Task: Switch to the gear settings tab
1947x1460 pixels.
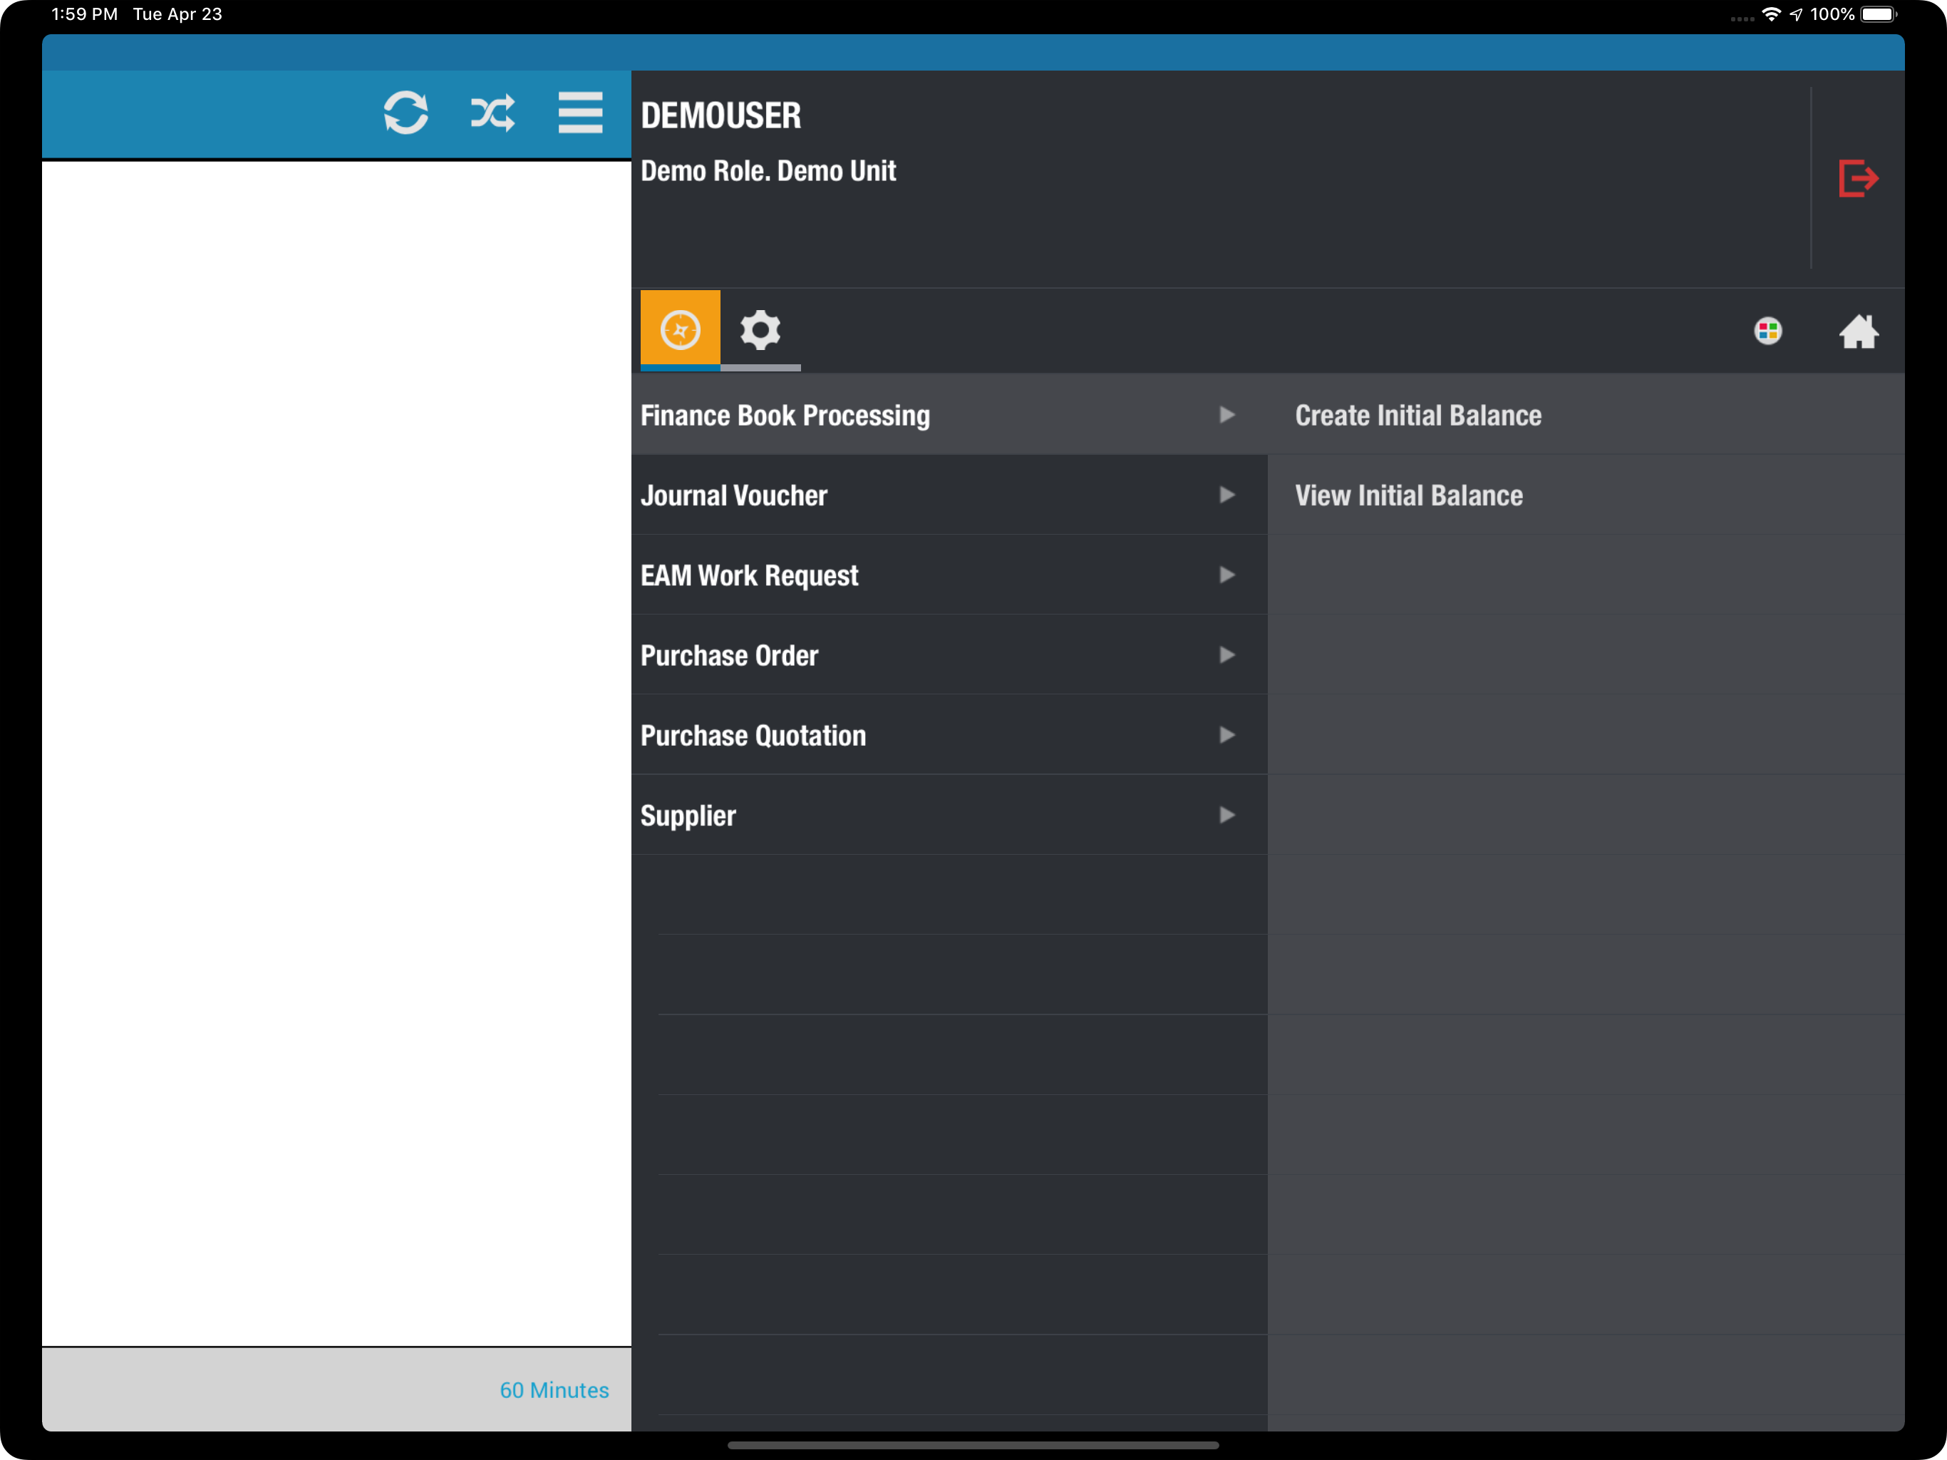Action: (x=760, y=329)
